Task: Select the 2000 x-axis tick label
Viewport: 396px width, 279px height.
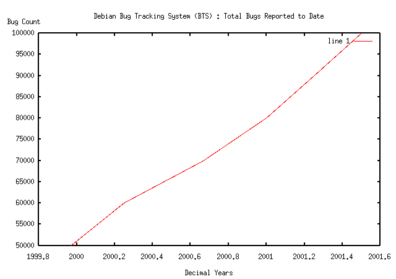Action: pyautogui.click(x=77, y=255)
